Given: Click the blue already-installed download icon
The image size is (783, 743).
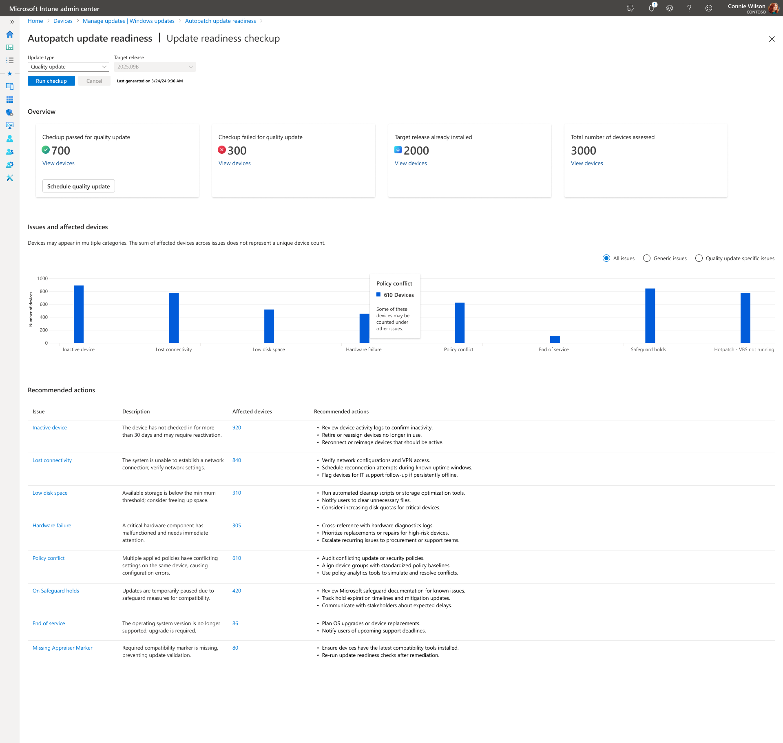Looking at the screenshot, I should [x=398, y=150].
